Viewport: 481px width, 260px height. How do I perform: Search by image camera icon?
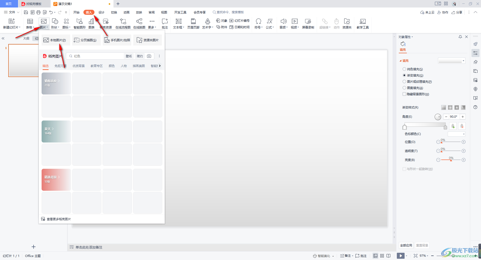(x=149, y=56)
